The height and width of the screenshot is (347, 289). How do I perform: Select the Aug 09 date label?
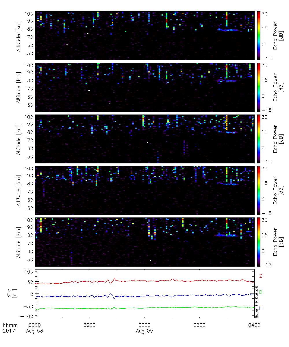tap(144, 331)
